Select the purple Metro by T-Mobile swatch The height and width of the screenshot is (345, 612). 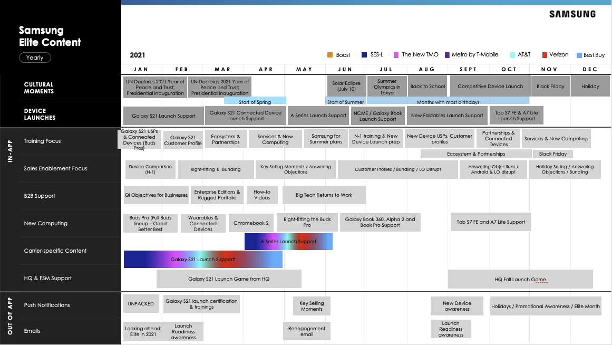pyautogui.click(x=448, y=55)
